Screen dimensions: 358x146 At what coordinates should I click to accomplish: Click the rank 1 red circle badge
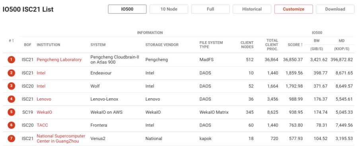point(11,60)
